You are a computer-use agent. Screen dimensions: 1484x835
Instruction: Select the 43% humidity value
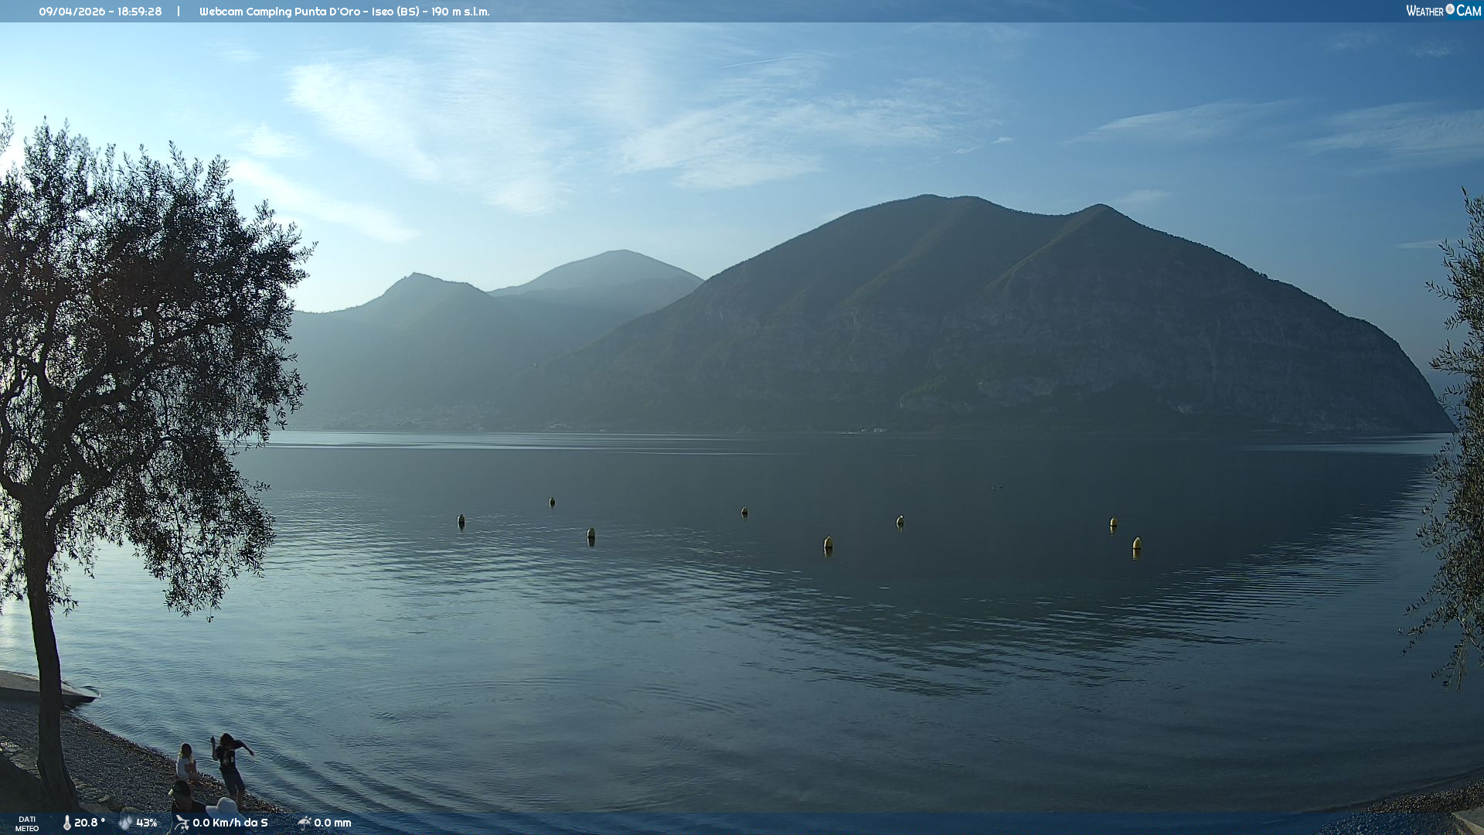point(146,823)
